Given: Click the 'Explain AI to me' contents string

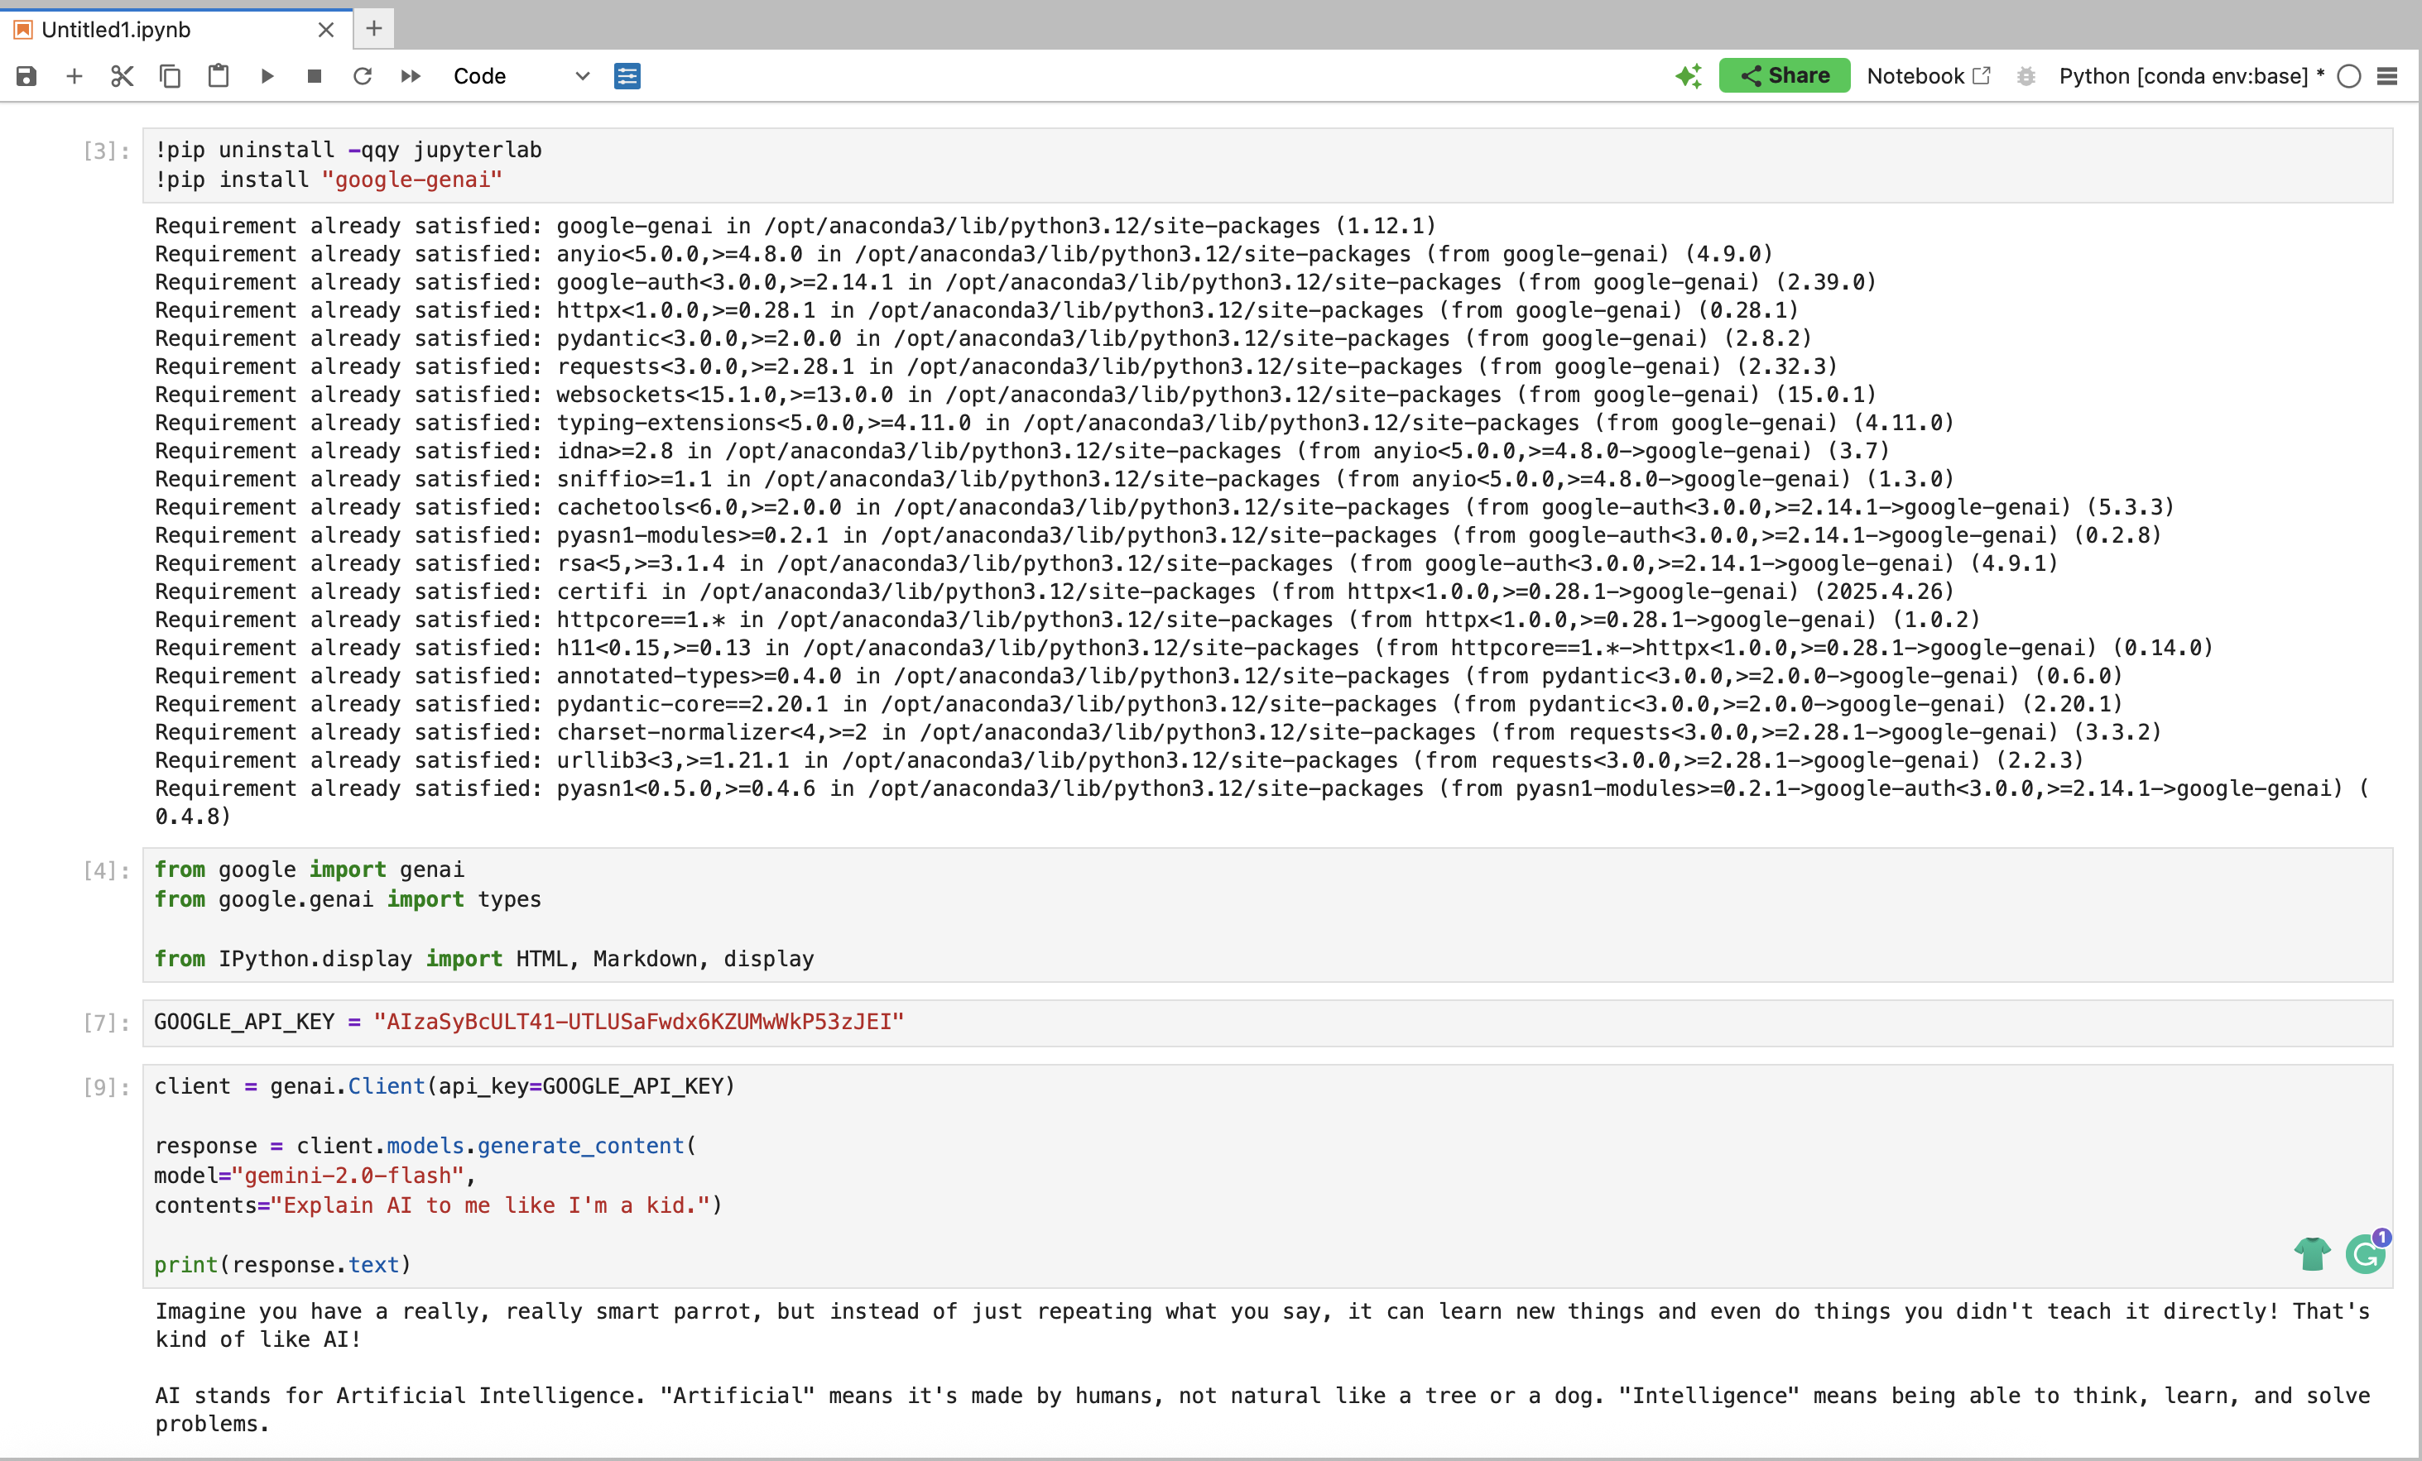Looking at the screenshot, I should (x=491, y=1205).
